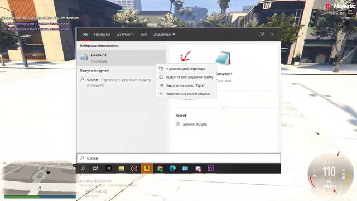Open Adobe Premiere Pro from the taskbar
The width and height of the screenshot is (357, 201).
pos(211,169)
